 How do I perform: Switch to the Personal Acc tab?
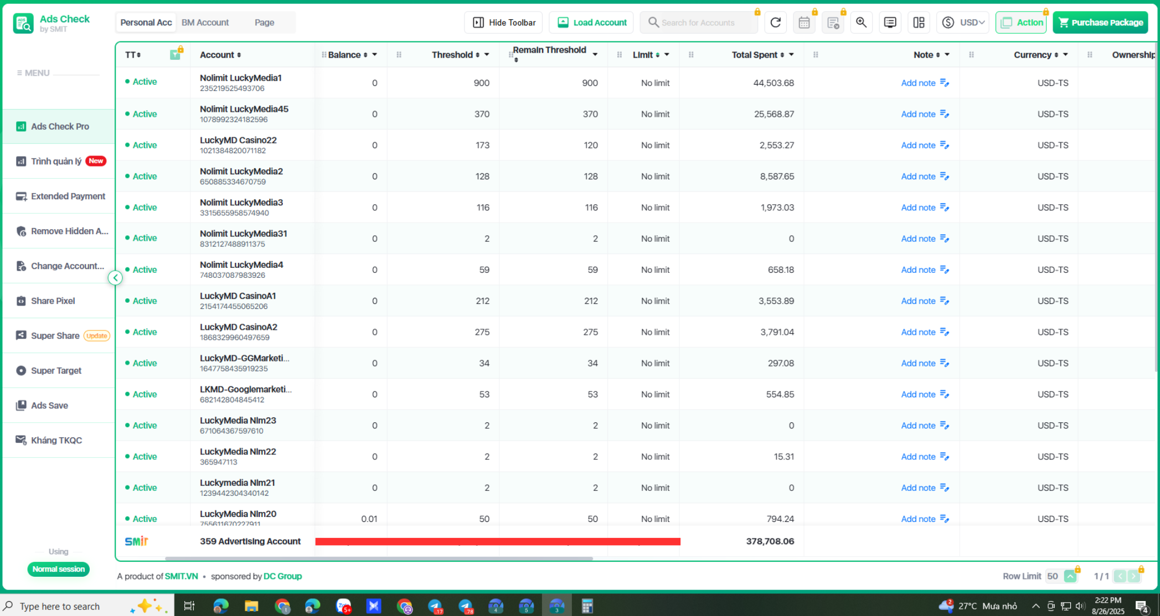[146, 23]
